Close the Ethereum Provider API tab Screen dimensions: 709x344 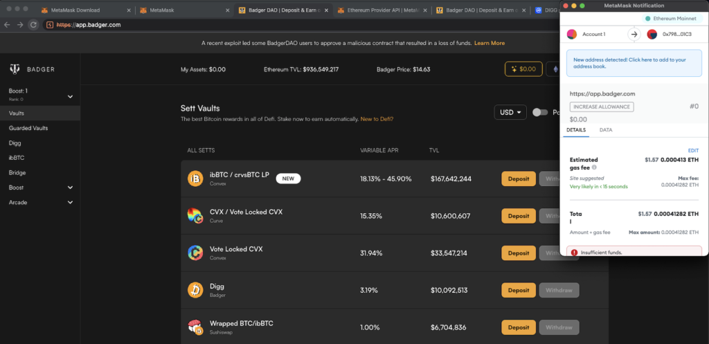click(x=425, y=10)
